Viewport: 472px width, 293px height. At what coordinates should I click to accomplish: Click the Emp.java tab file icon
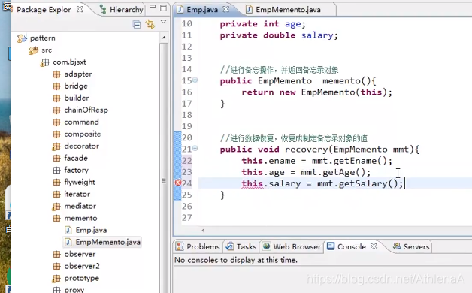click(180, 10)
